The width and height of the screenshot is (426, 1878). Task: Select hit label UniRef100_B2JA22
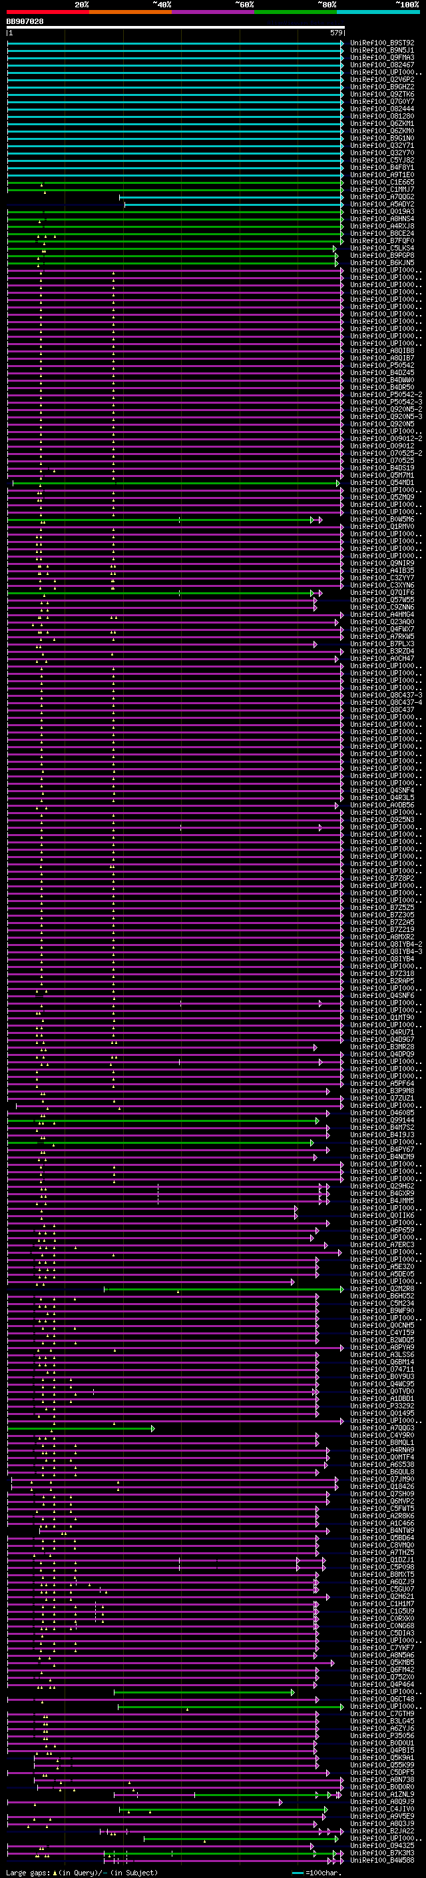tap(382, 1831)
